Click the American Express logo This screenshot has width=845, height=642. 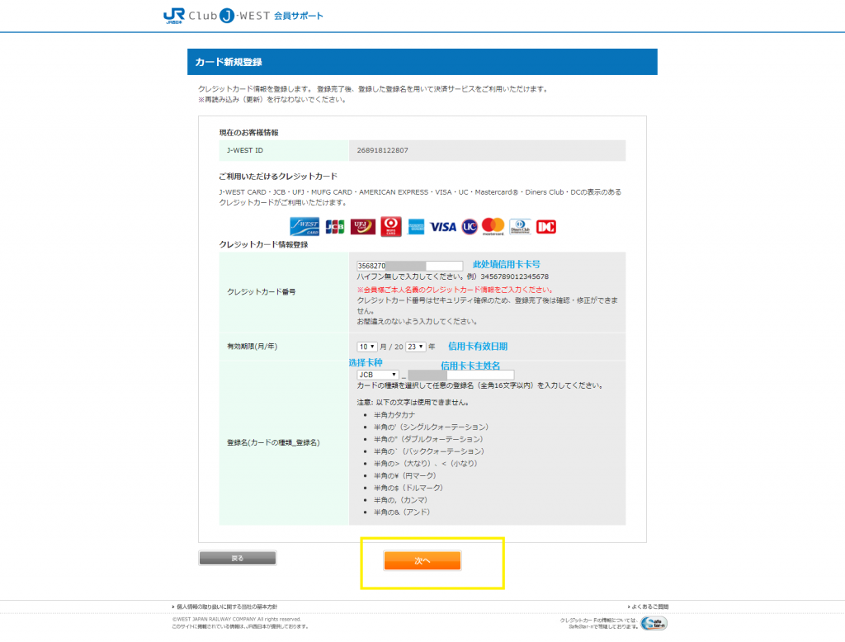coord(416,225)
